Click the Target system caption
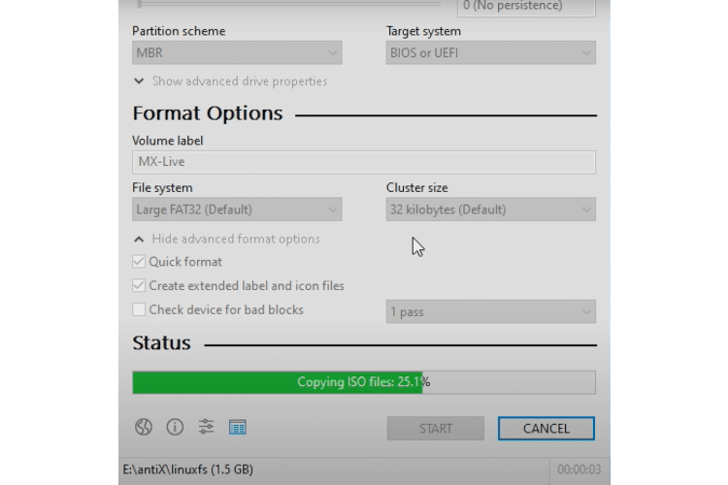The image size is (728, 485). coord(423,31)
